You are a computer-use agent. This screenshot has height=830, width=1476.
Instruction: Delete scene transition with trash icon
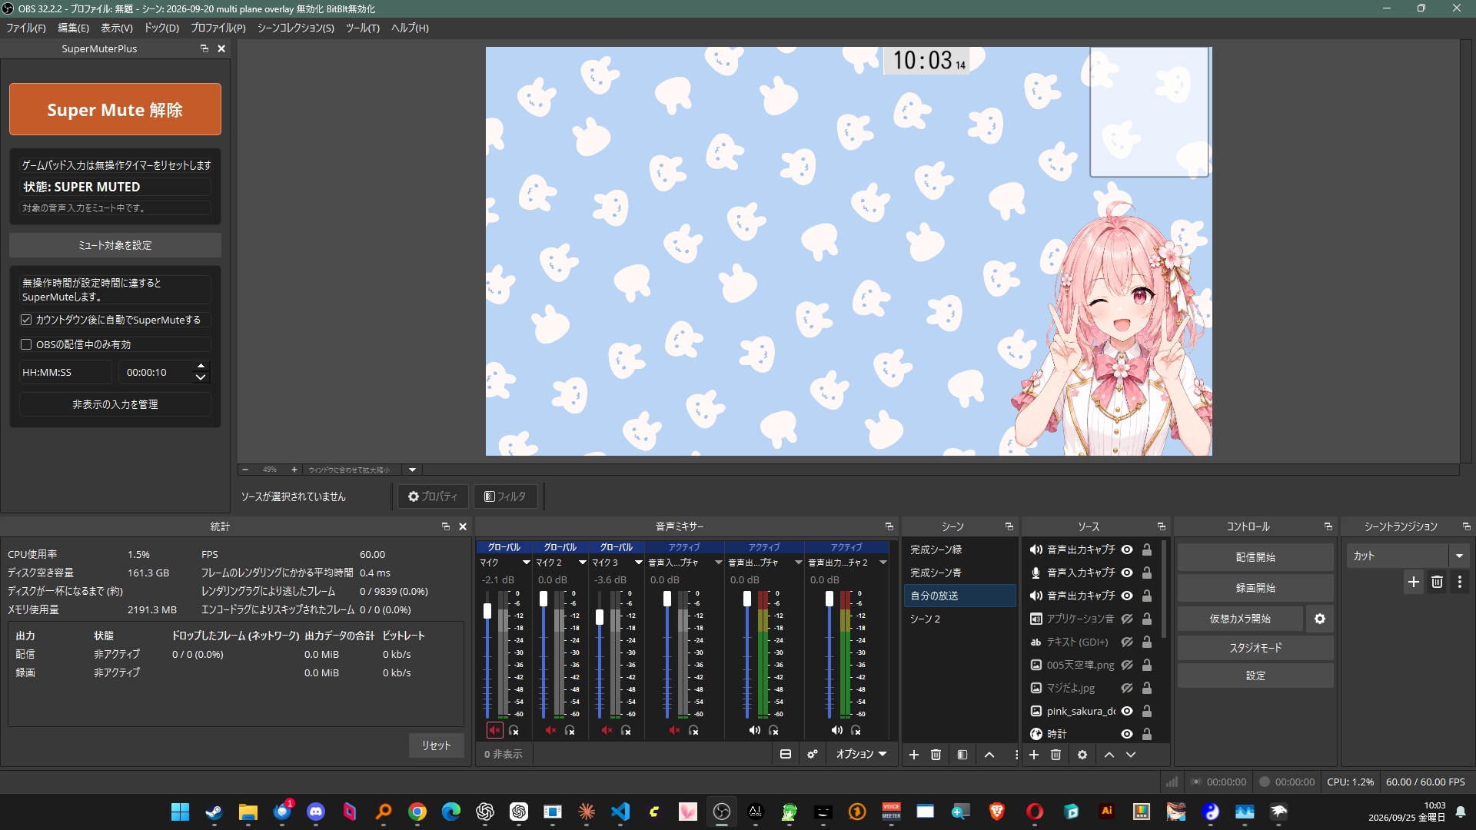point(1437,583)
